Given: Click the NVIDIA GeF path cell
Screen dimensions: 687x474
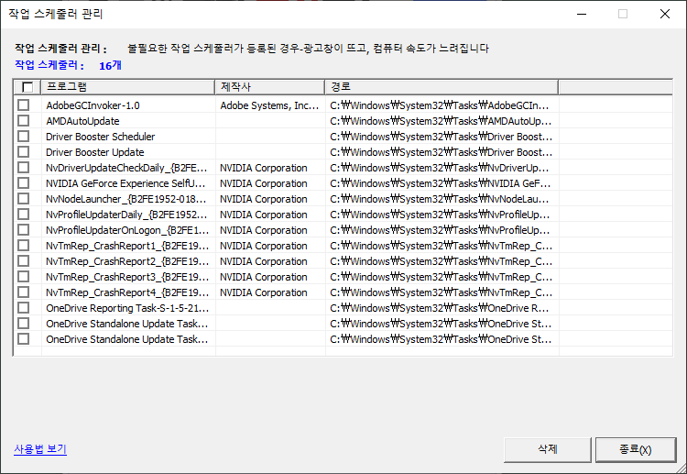Looking at the screenshot, I should 441,183.
